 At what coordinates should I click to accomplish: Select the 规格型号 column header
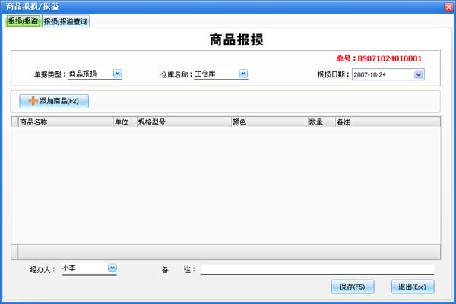182,121
